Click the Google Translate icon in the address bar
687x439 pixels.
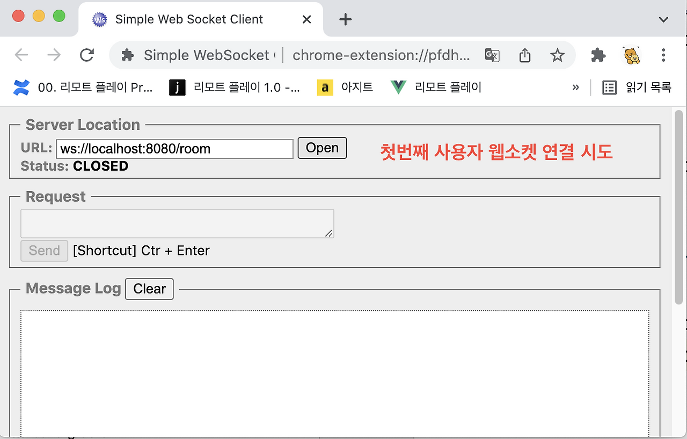tap(492, 55)
